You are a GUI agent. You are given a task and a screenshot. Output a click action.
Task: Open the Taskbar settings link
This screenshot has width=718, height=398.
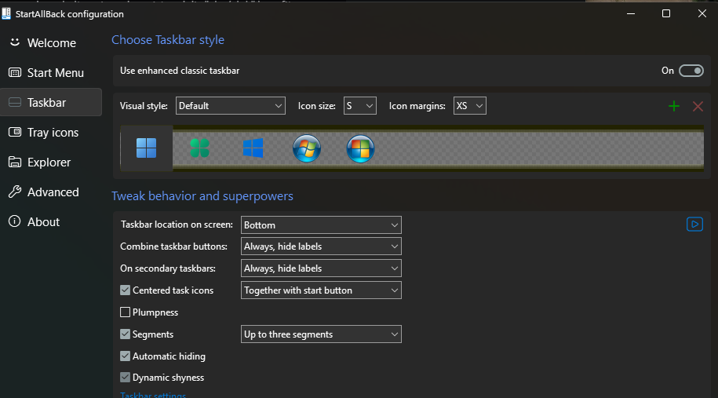point(153,395)
